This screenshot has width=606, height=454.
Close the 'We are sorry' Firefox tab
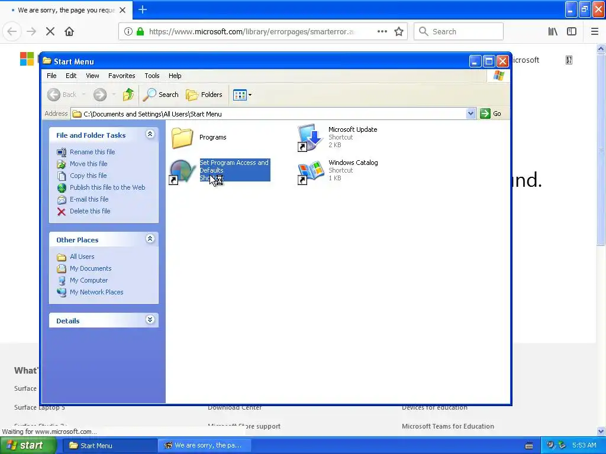(x=123, y=10)
